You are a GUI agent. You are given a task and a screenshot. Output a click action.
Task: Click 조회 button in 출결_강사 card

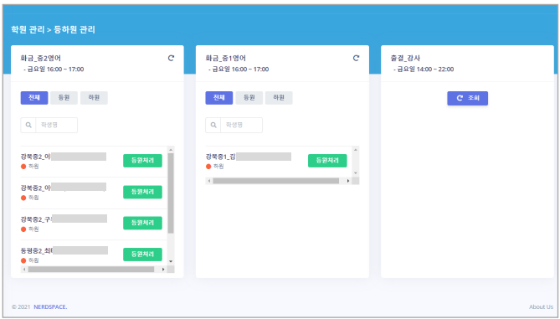pyautogui.click(x=467, y=98)
